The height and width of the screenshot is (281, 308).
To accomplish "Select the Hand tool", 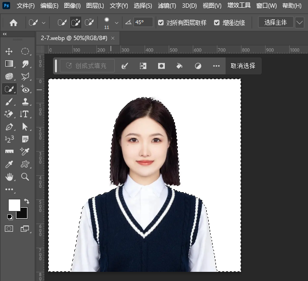I will (9, 177).
